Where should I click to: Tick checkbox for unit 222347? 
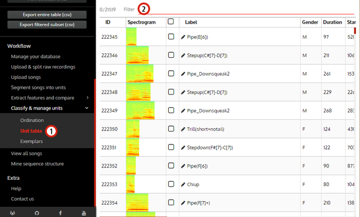pyautogui.click(x=171, y=74)
